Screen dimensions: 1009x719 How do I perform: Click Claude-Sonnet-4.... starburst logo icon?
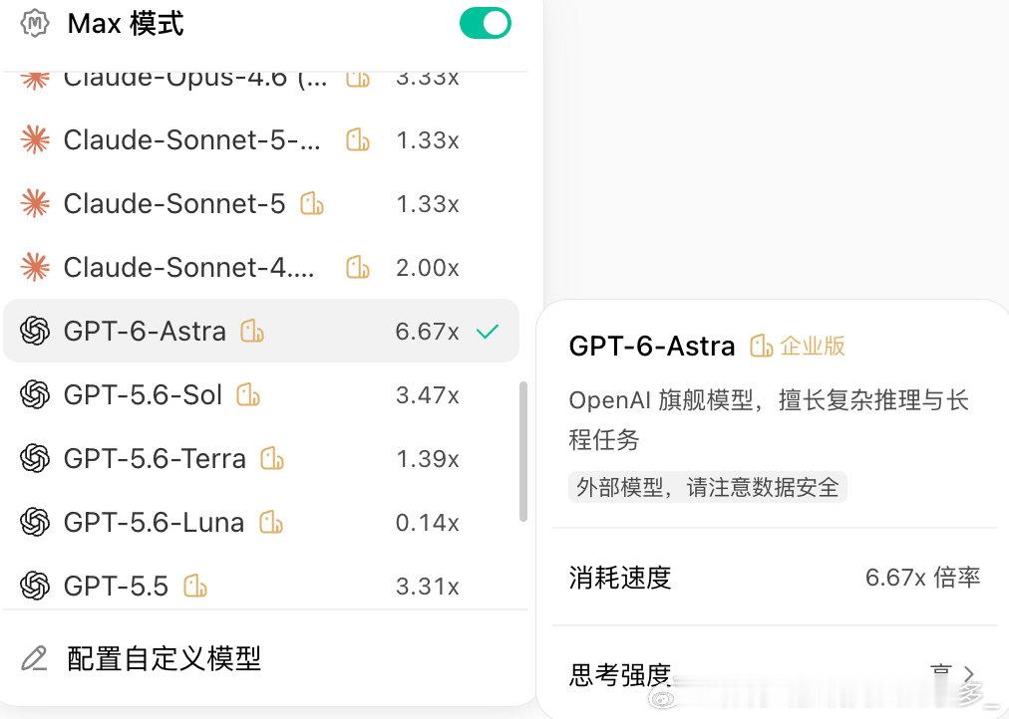click(35, 267)
